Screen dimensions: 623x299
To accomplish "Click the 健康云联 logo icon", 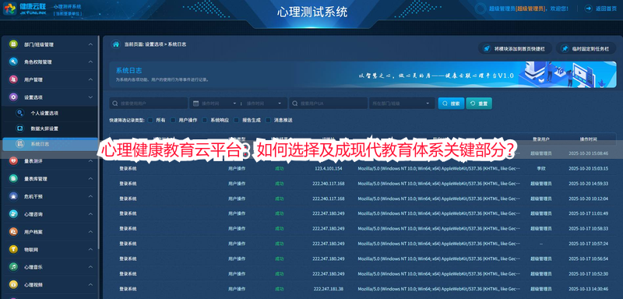I will tap(10, 9).
